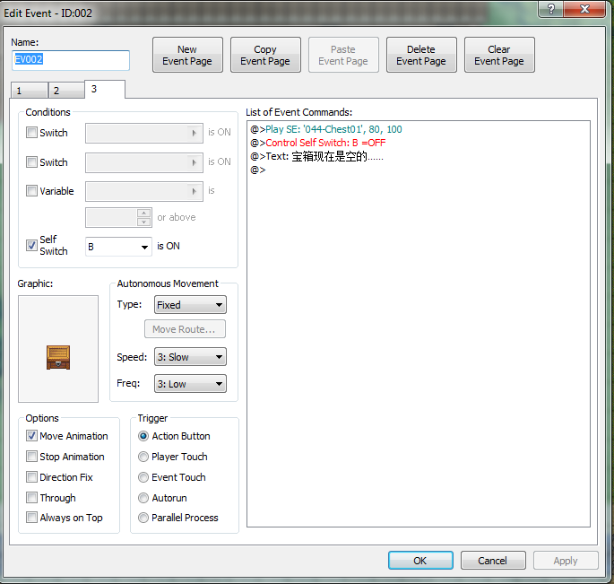This screenshot has width=614, height=584.
Task: Open the Freq dropdown
Action: (x=190, y=384)
